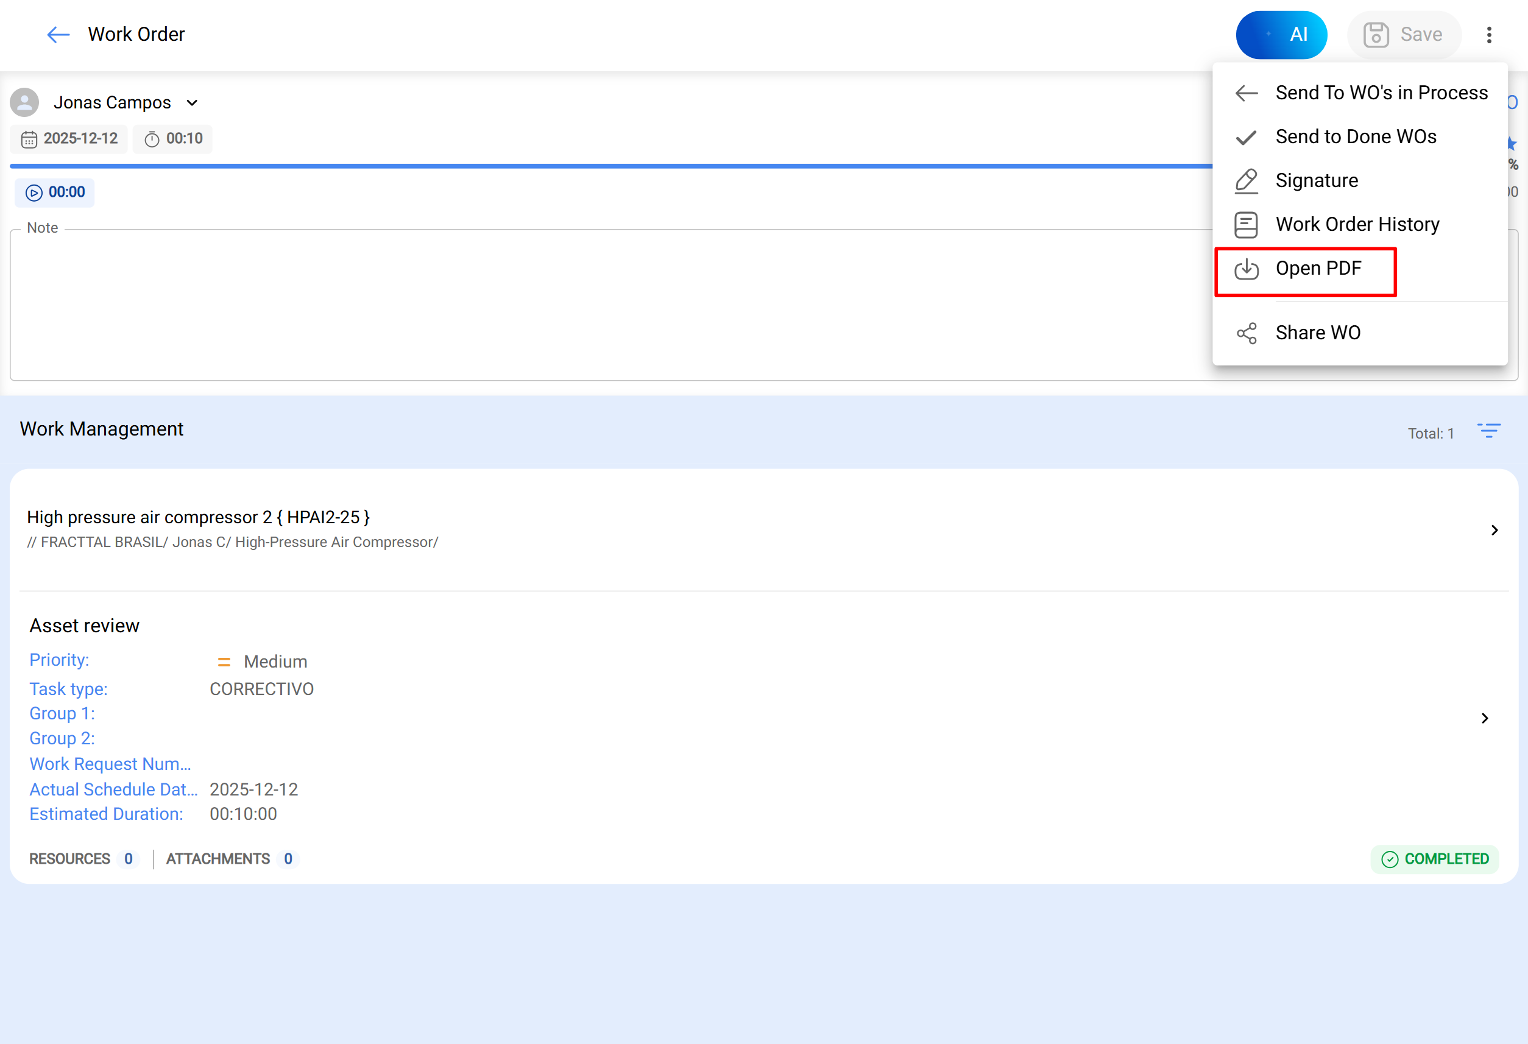Click the back arrow to leave Work Order

(57, 35)
